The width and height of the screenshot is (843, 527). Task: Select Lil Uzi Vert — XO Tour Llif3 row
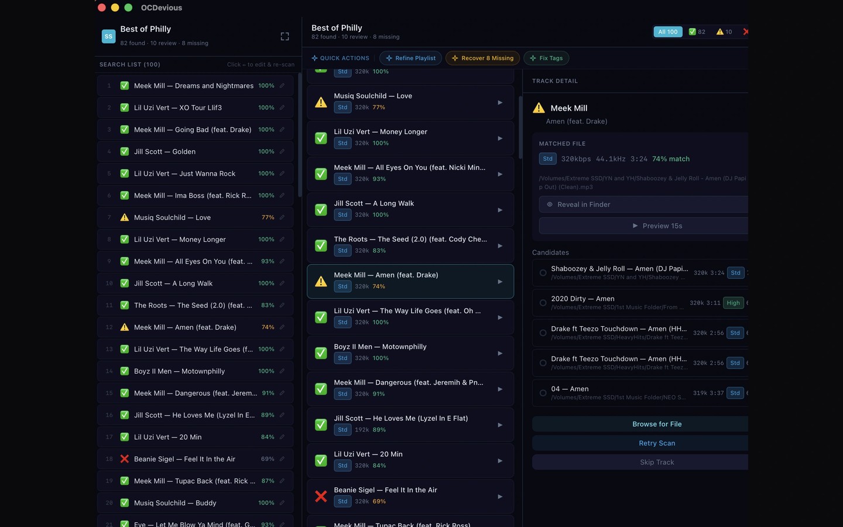coord(195,108)
